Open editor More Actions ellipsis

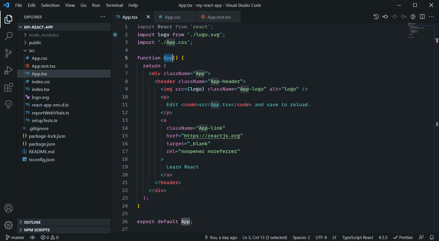(431, 17)
